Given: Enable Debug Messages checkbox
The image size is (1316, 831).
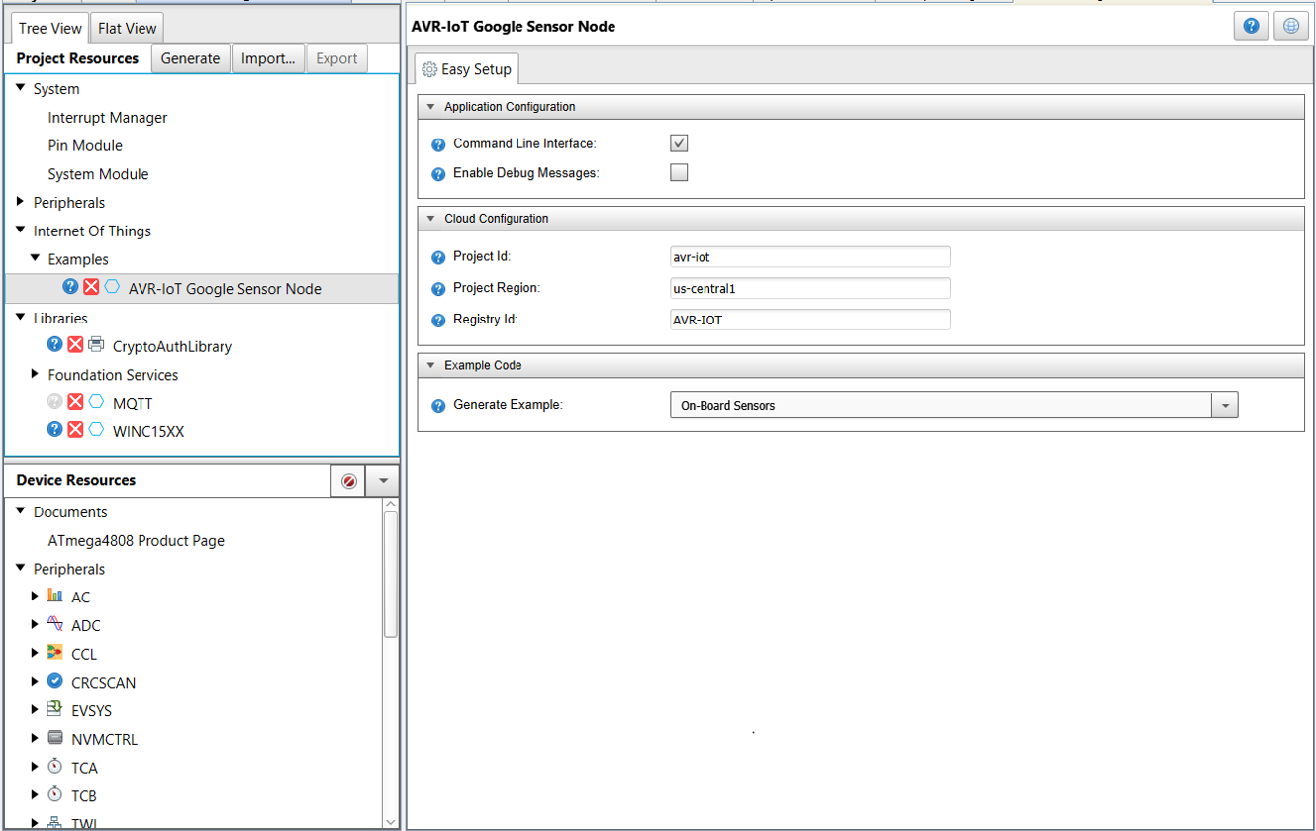Looking at the screenshot, I should point(679,172).
